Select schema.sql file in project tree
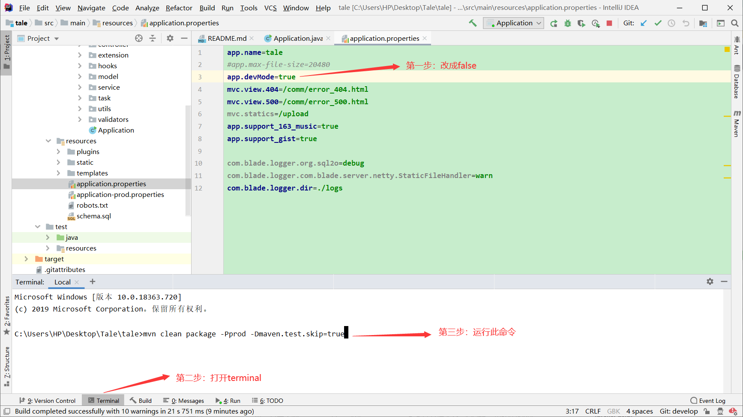The height and width of the screenshot is (417, 743). pos(93,216)
